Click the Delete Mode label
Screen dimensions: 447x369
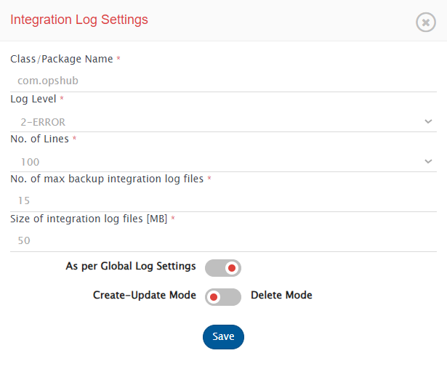[x=281, y=296]
